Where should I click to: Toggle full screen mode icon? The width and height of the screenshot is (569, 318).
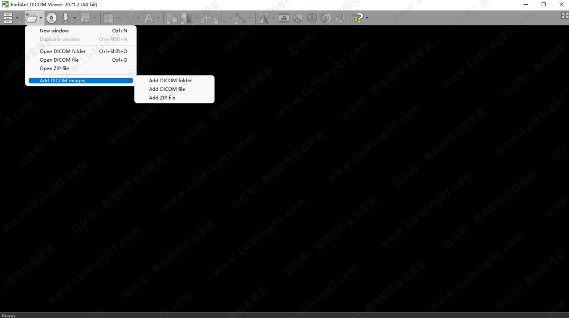click(x=565, y=16)
